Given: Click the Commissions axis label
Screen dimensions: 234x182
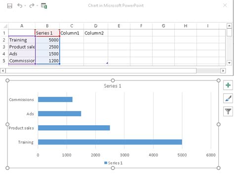Looking at the screenshot, I should (x=21, y=100).
